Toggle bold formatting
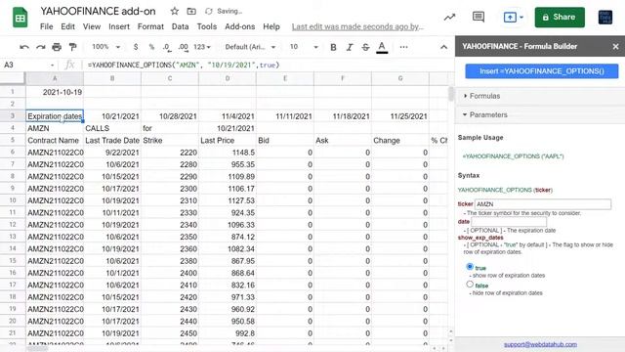The image size is (625, 352). point(333,47)
